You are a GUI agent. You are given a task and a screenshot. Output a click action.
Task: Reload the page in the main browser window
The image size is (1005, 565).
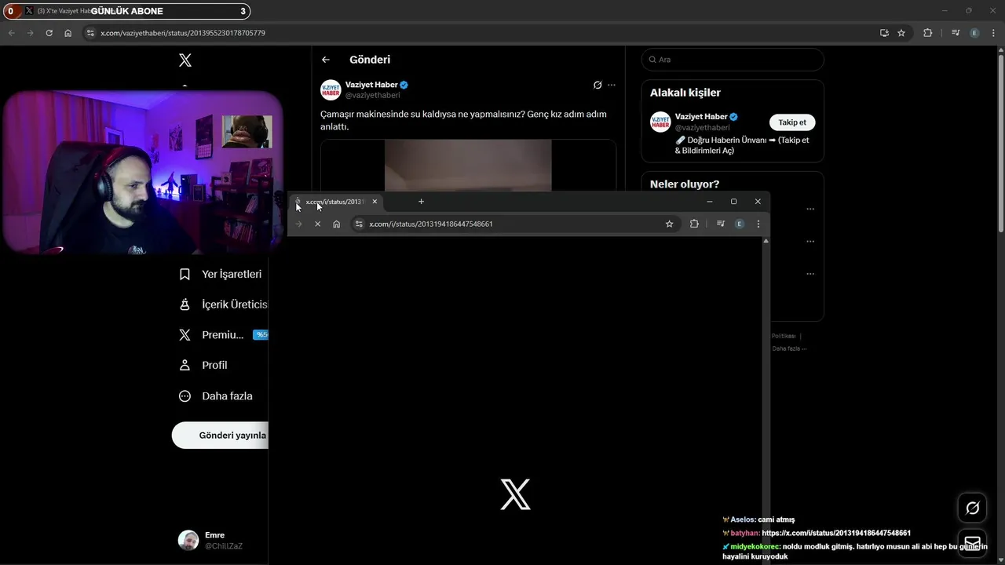49,33
